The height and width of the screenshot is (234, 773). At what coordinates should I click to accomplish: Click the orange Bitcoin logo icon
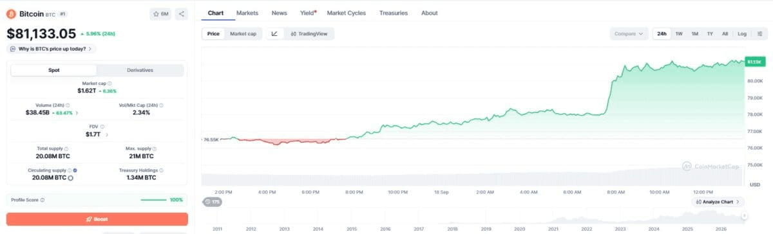11,14
